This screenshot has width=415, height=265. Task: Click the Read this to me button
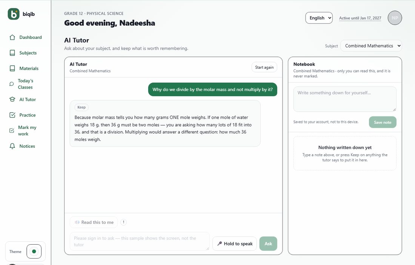click(94, 222)
